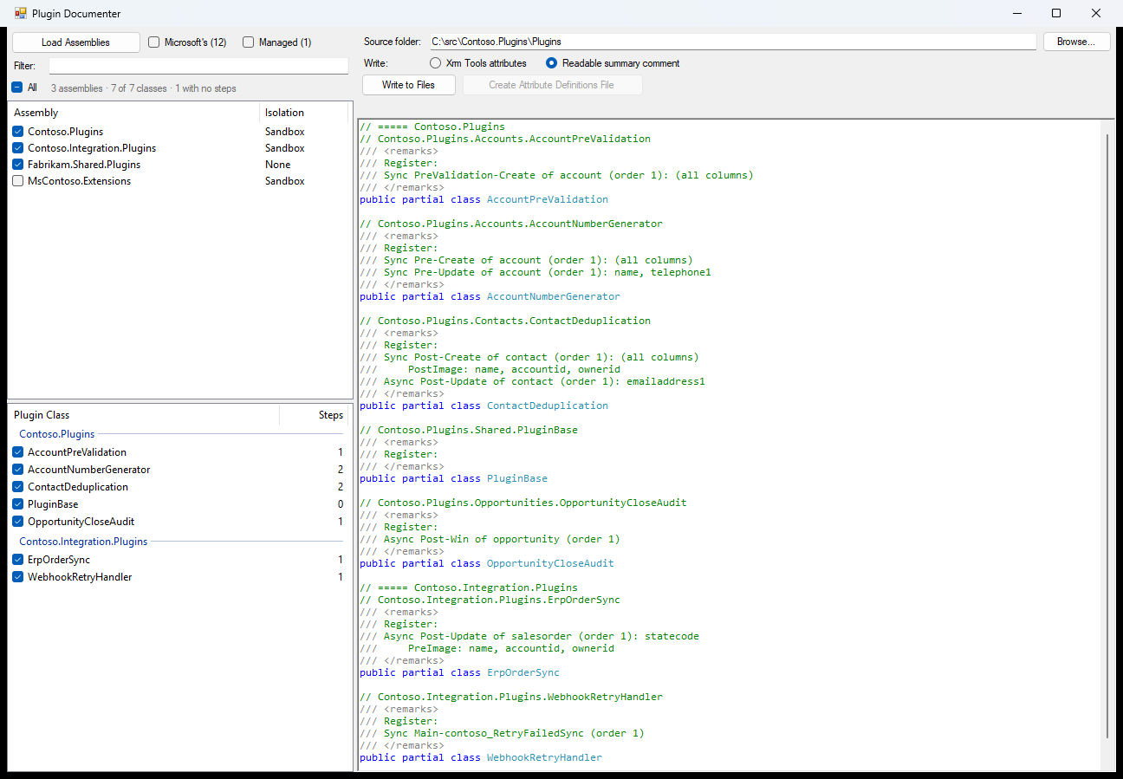Click 'public partial class WebhookRetryHandler' line
The width and height of the screenshot is (1123, 779).
point(481,757)
